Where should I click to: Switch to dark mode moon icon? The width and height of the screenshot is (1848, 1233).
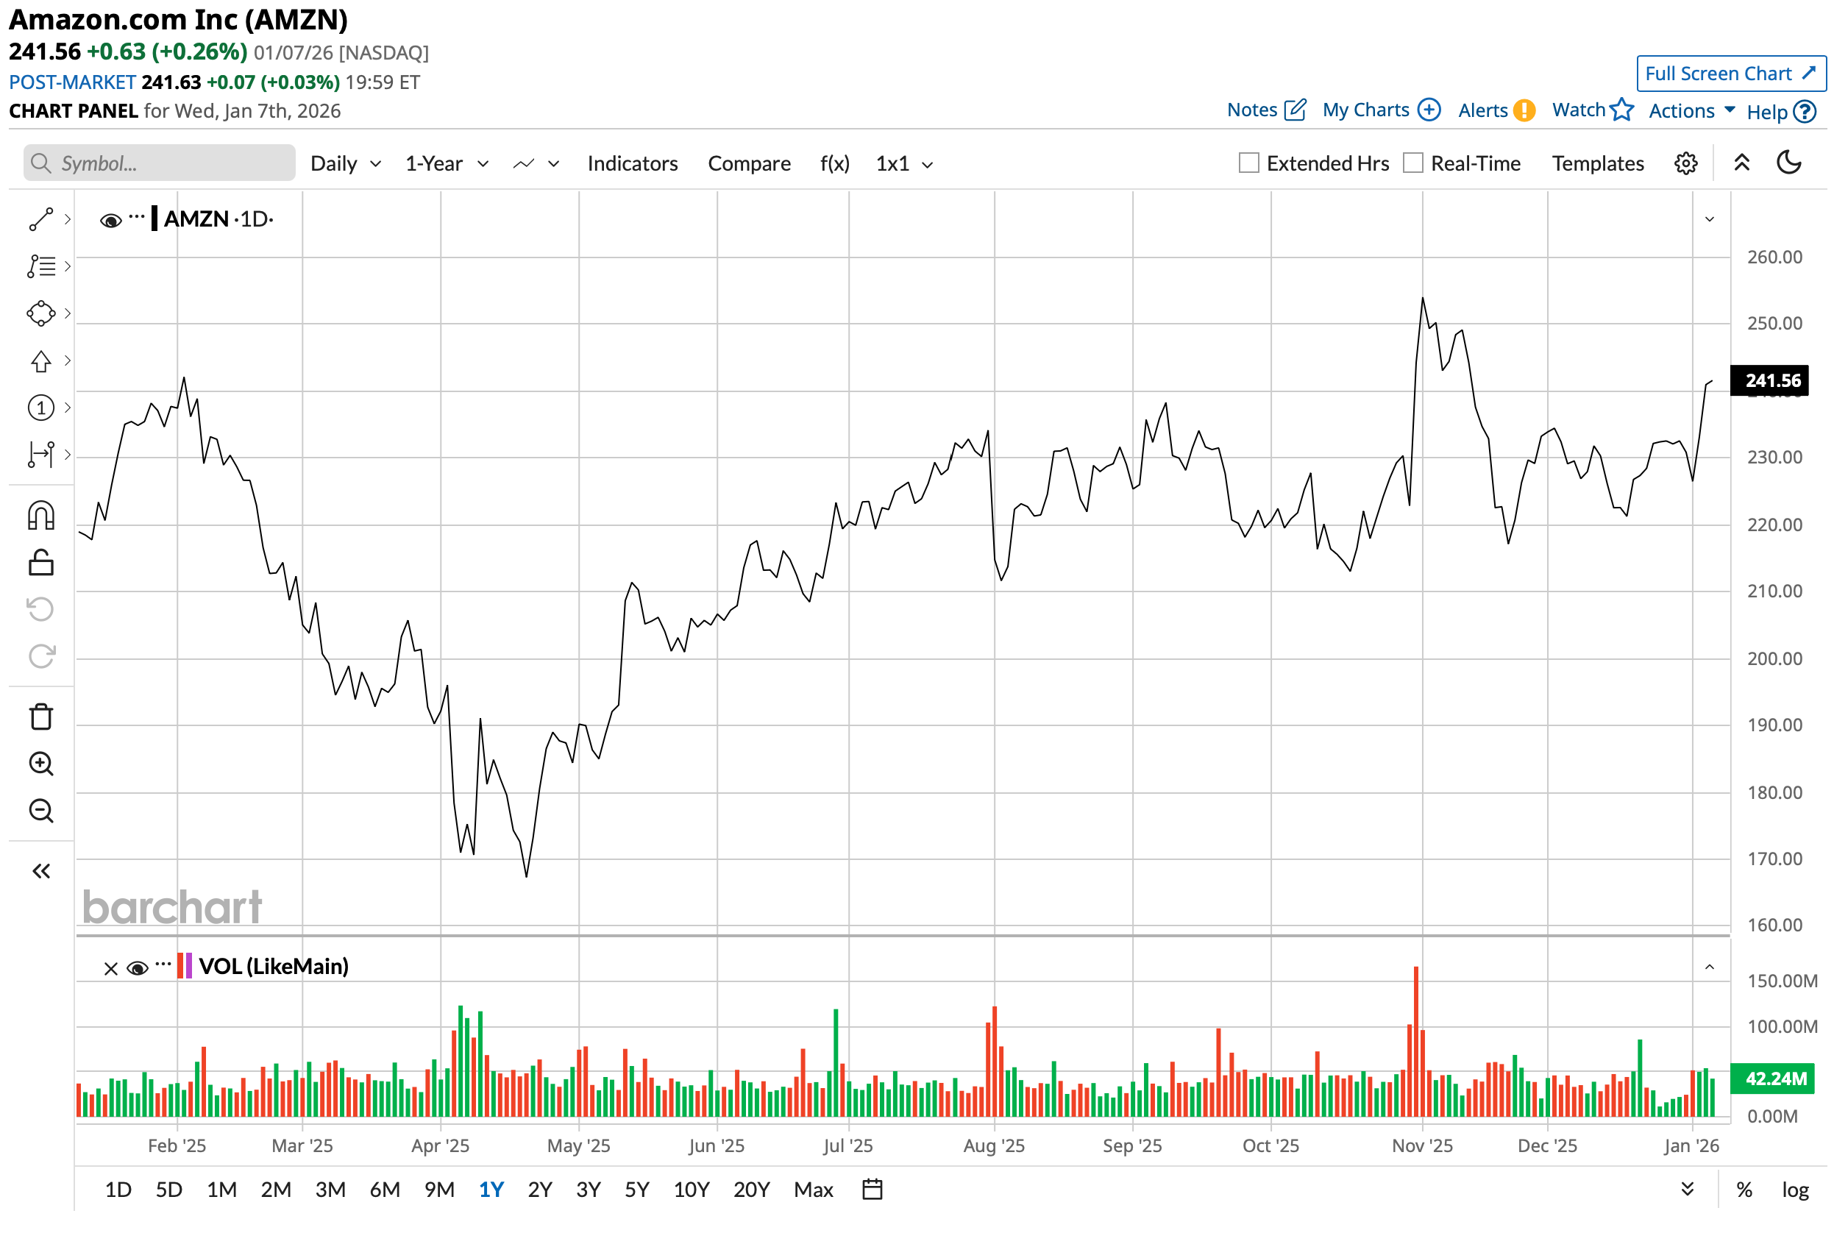pyautogui.click(x=1791, y=163)
